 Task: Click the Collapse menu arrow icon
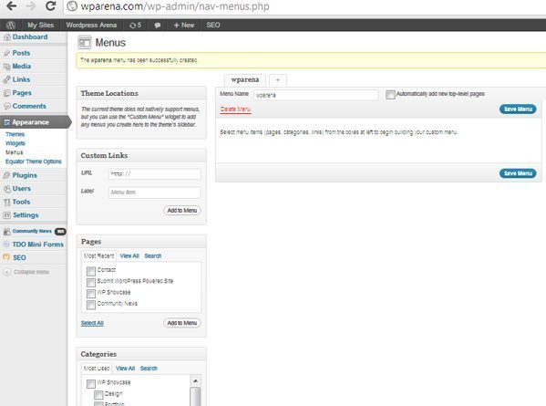[x=7, y=272]
